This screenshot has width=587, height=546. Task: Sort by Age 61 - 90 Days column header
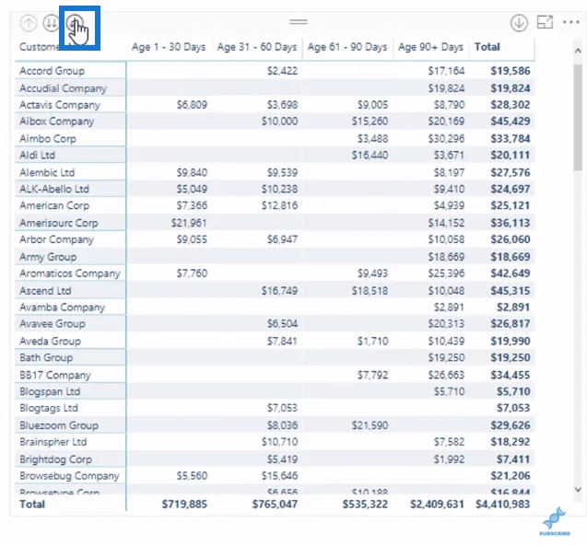tap(347, 47)
